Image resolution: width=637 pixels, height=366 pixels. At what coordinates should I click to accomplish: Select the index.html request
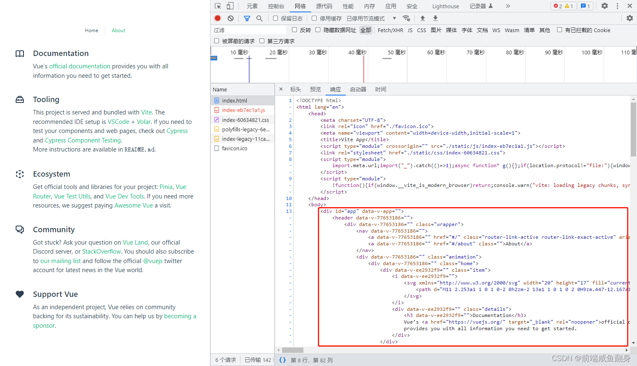pyautogui.click(x=243, y=100)
